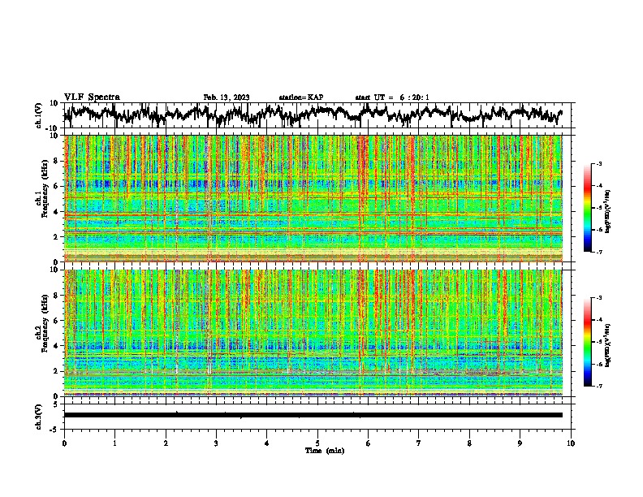Select the "ch.1(V)" axis label
This screenshot has width=643, height=497.
point(39,115)
